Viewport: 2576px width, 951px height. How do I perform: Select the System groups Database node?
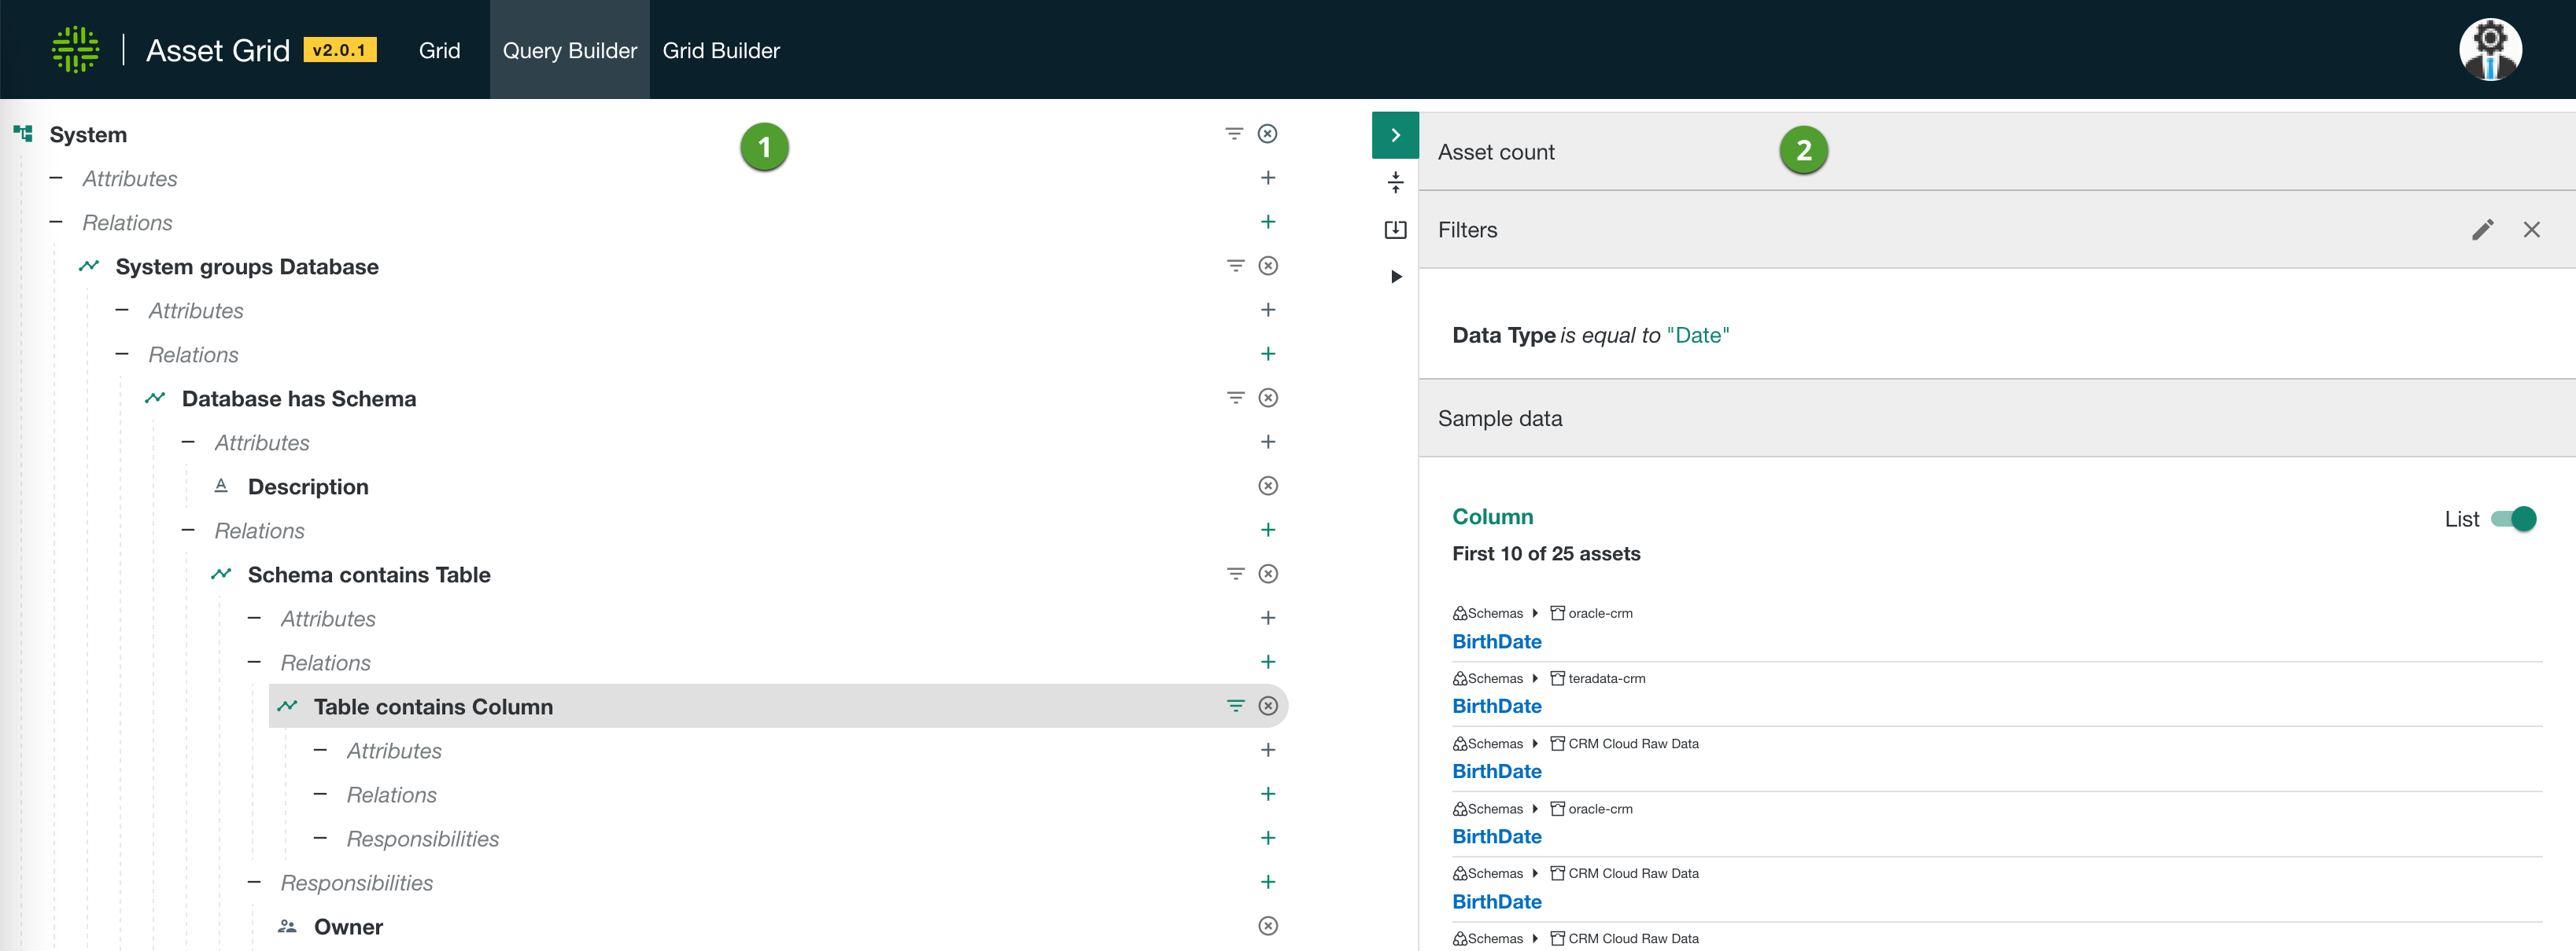247,266
